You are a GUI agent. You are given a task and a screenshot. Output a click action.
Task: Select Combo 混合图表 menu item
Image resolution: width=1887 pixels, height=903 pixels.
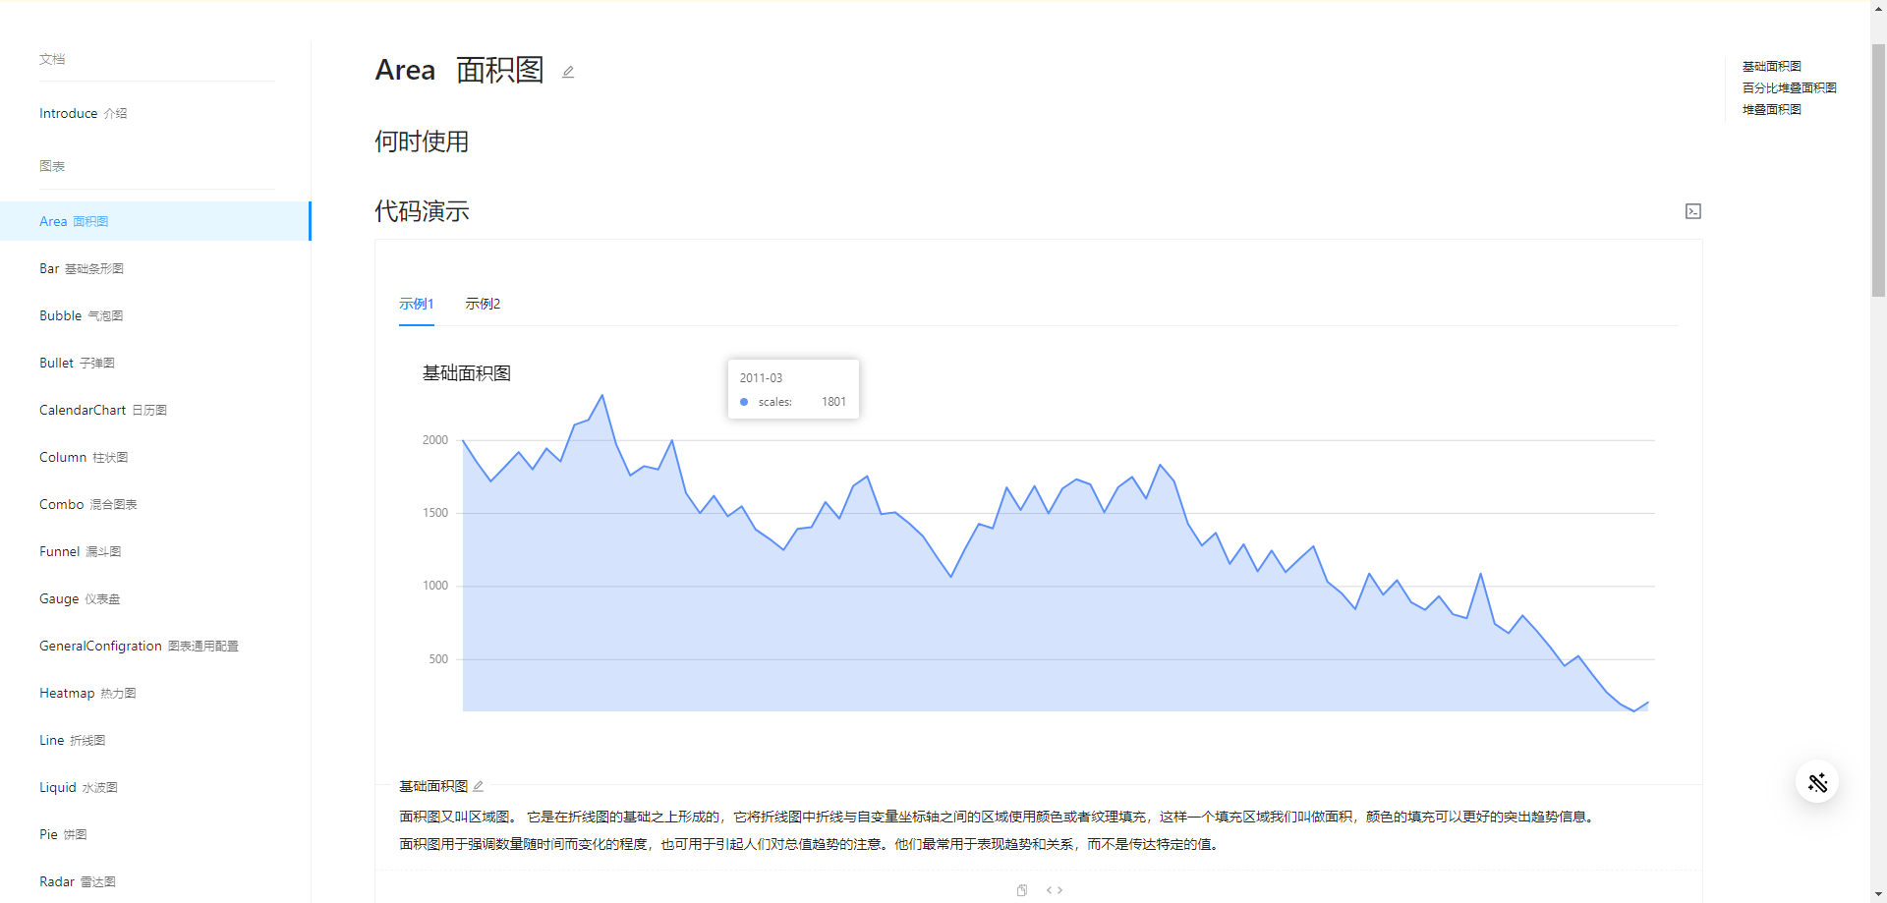[x=155, y=504]
